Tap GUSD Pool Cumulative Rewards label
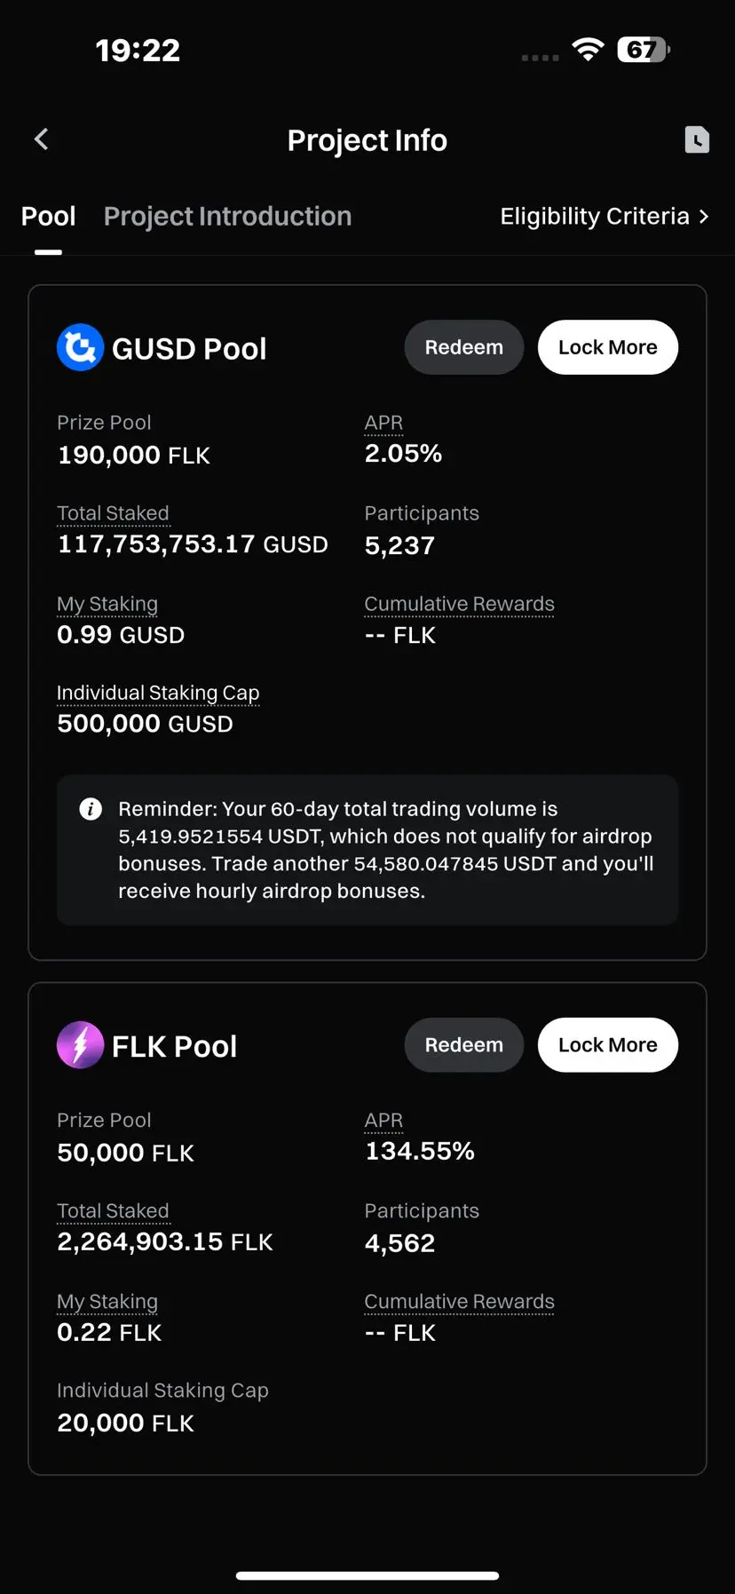 pos(459,604)
